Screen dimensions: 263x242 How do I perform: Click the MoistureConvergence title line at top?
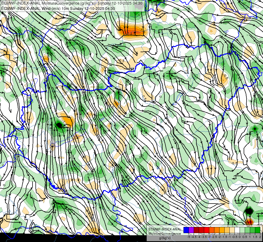(x=72, y=3)
